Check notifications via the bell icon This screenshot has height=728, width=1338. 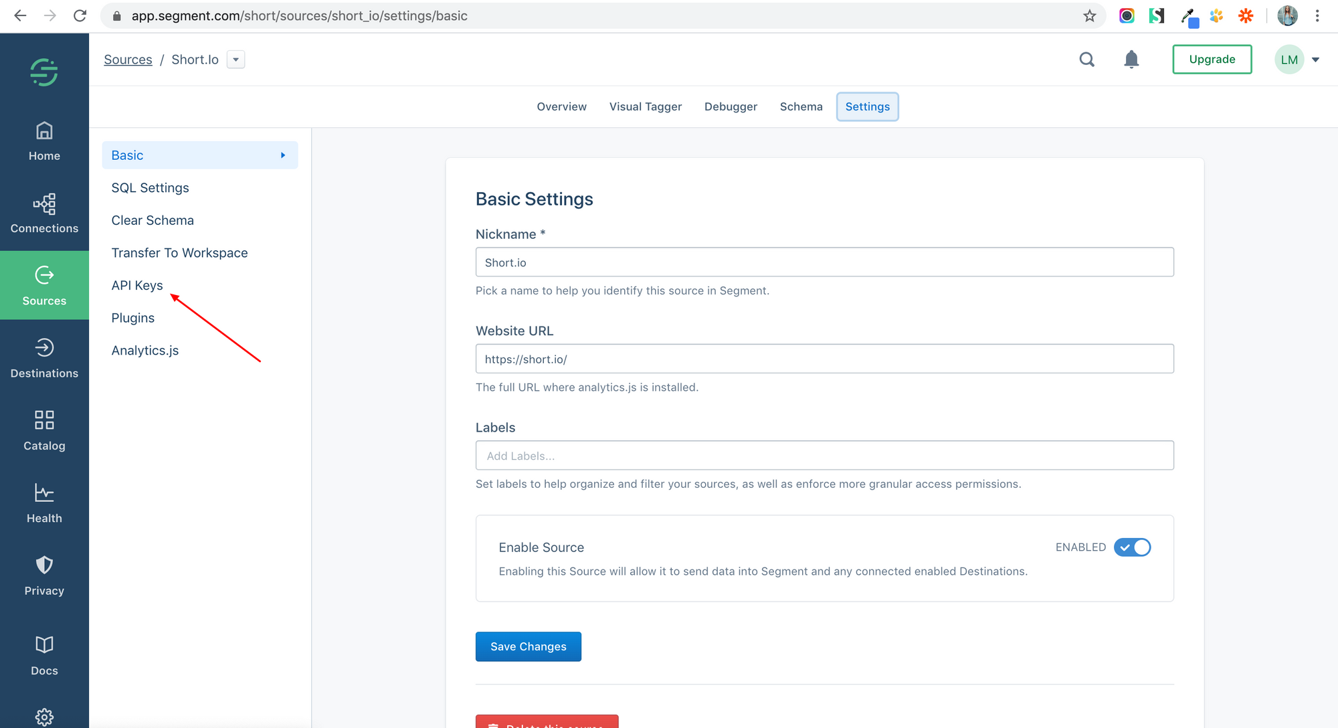(1131, 59)
